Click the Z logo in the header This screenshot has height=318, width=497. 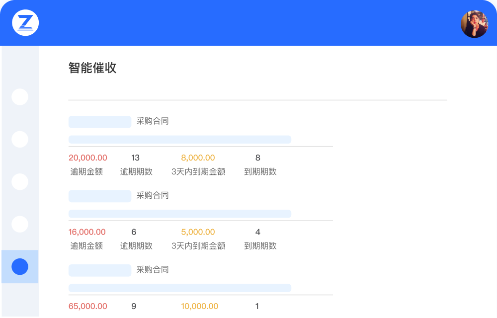click(x=25, y=23)
